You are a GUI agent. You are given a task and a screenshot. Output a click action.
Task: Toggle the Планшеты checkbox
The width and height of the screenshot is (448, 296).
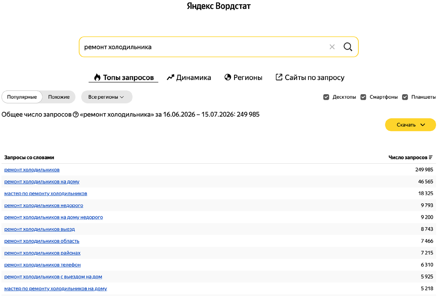[405, 97]
